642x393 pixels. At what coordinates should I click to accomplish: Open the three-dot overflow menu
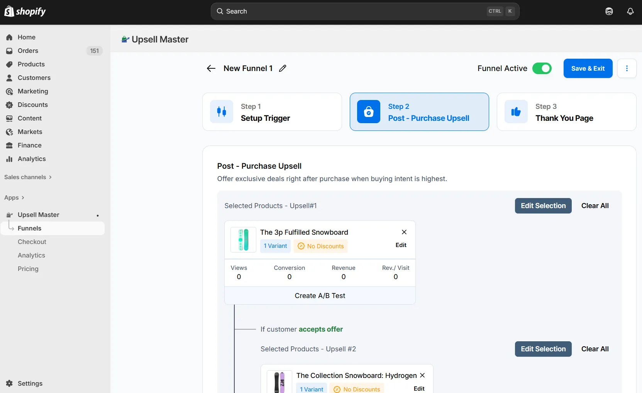click(x=627, y=68)
